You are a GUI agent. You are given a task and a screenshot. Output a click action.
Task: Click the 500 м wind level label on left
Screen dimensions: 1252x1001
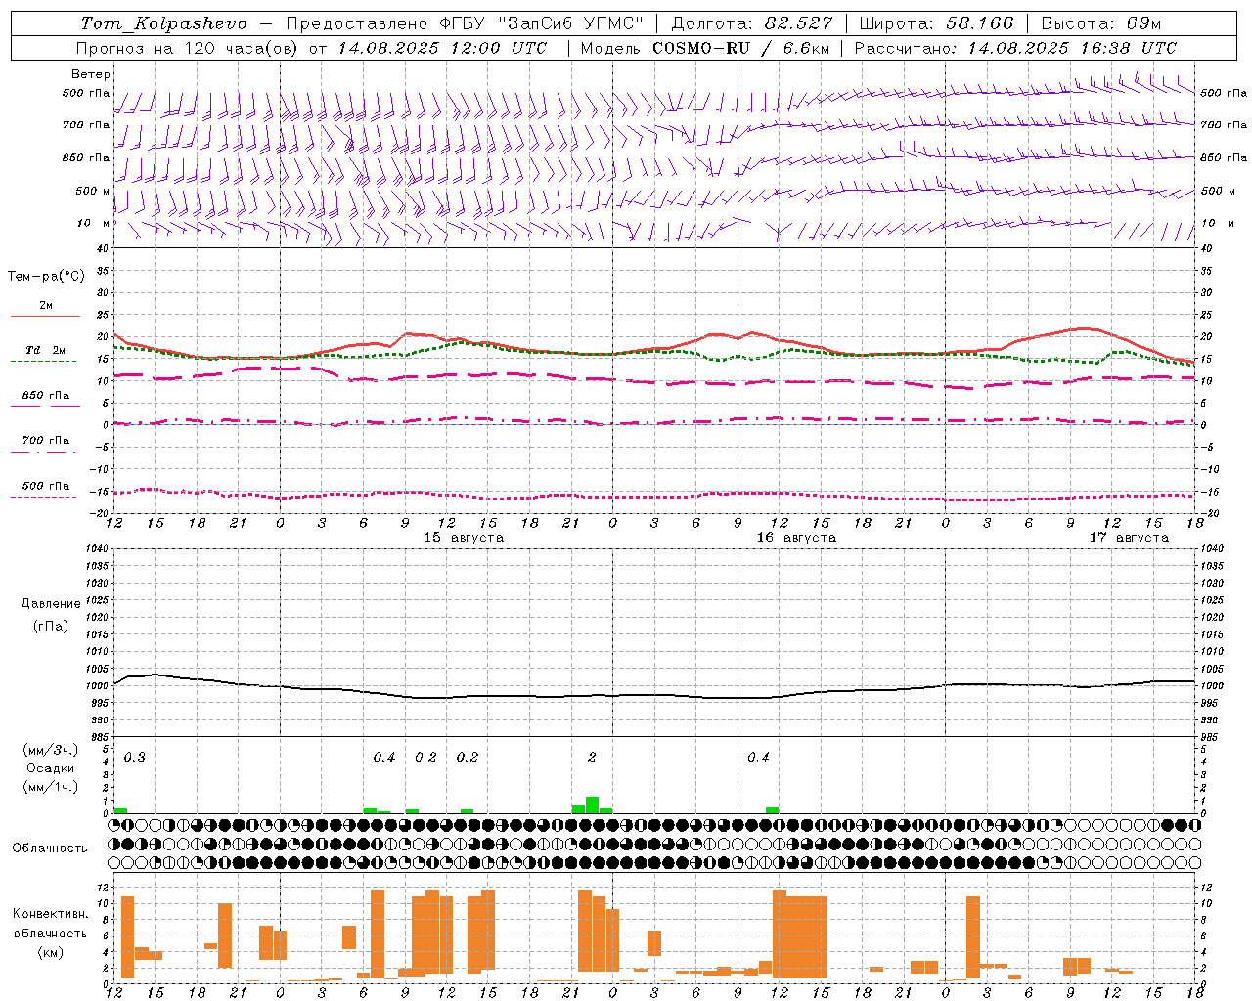pos(92,191)
